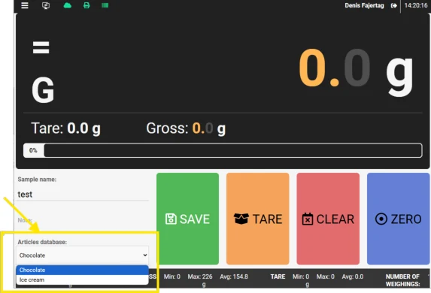Click the red CLEAR button
431x293 pixels.
click(328, 219)
